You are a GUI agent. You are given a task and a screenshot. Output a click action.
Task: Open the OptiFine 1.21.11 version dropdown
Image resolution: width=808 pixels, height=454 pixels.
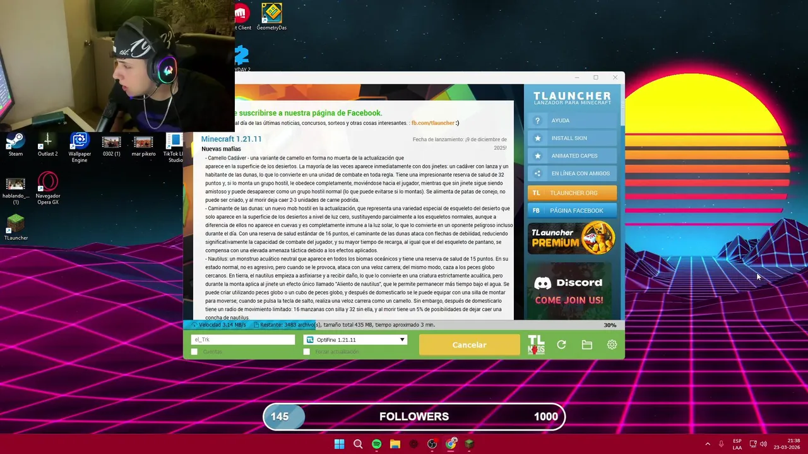click(x=355, y=340)
